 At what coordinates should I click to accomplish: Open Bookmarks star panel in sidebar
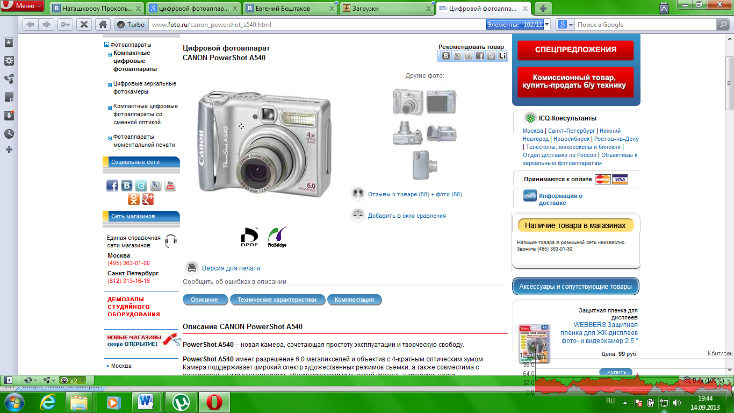coord(9,42)
